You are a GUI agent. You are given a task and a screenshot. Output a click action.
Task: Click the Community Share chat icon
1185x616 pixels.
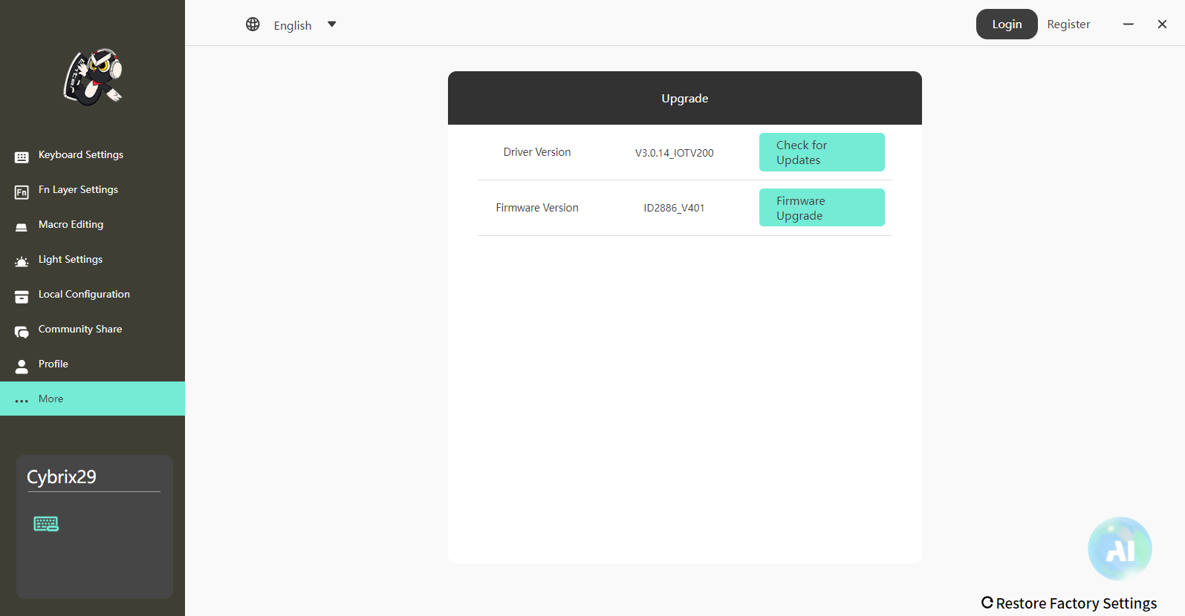coord(22,331)
